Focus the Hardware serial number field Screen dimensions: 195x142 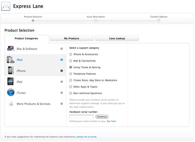click(x=81, y=117)
